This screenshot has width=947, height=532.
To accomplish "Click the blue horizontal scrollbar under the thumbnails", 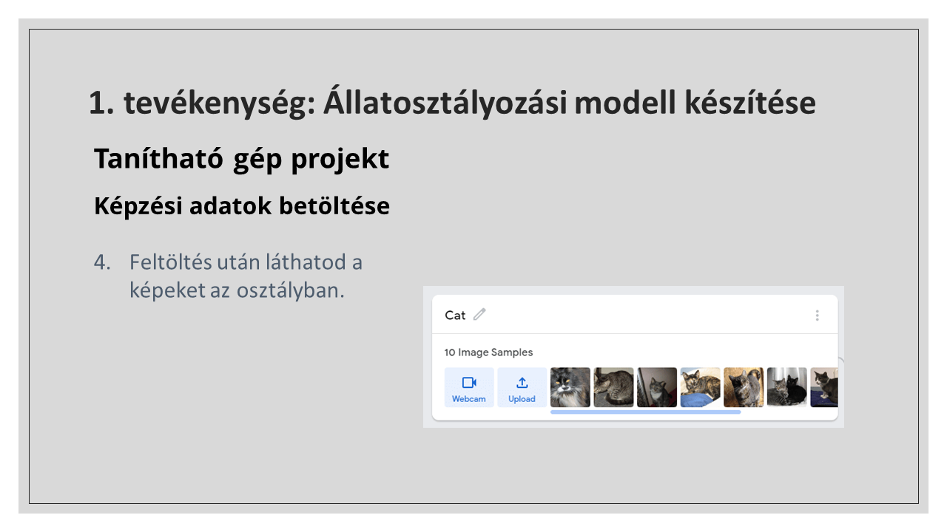I will (x=645, y=412).
